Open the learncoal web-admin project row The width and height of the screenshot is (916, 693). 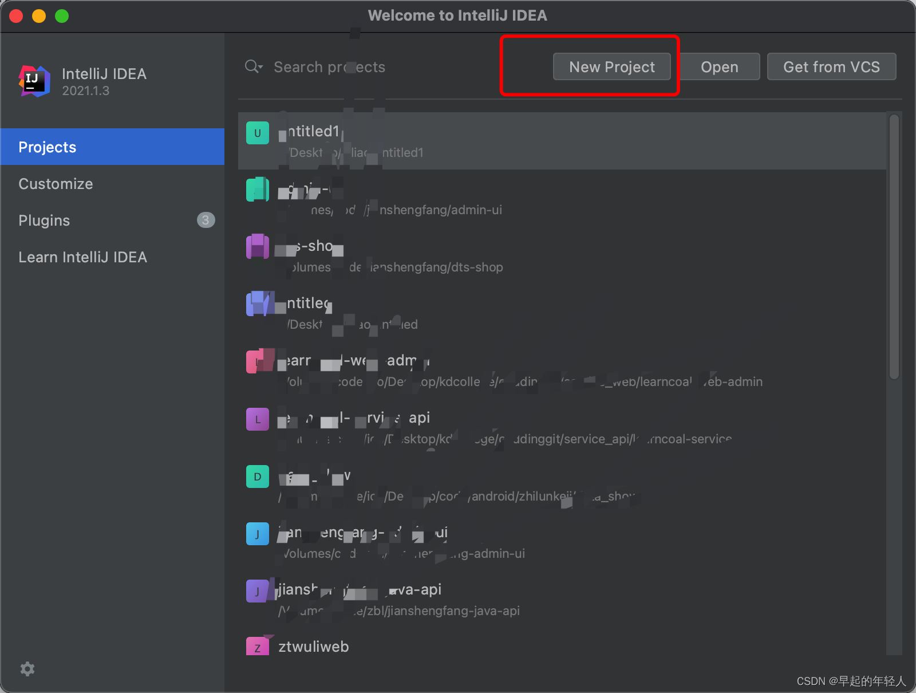[x=562, y=370]
